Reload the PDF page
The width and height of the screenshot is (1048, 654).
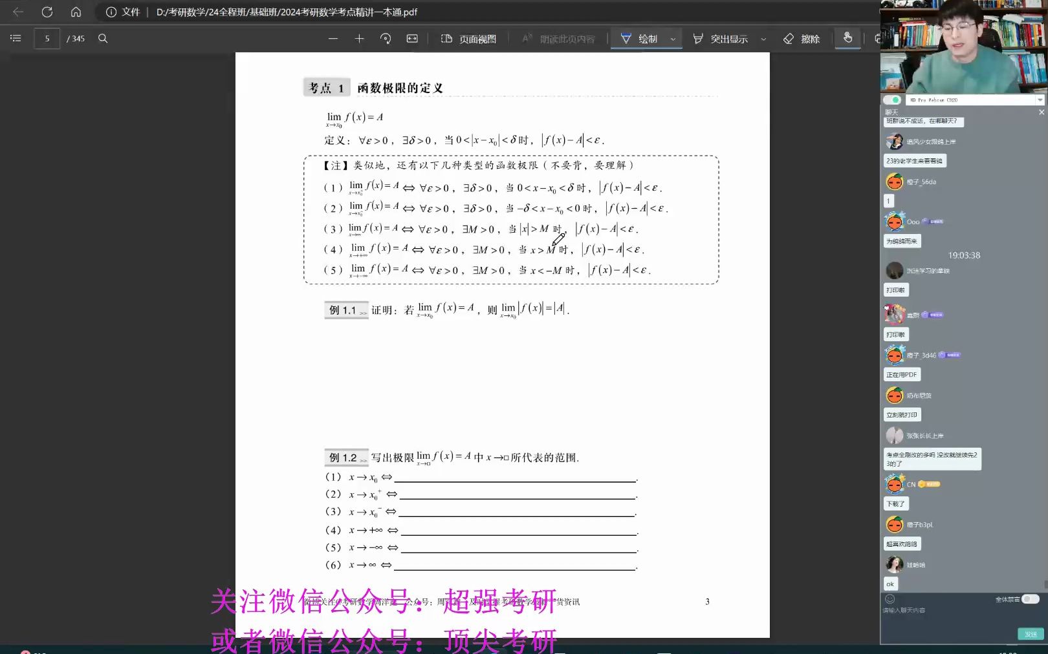(x=47, y=12)
